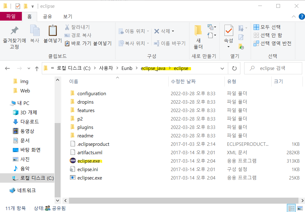Click Eunb in address breadcrumb
The width and height of the screenshot is (305, 212).
click(127, 68)
